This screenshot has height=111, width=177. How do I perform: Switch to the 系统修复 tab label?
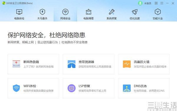tap(112, 18)
